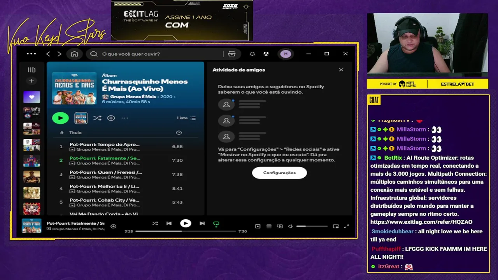Enable shuffle in the album header
498x280 pixels.
tap(97, 118)
